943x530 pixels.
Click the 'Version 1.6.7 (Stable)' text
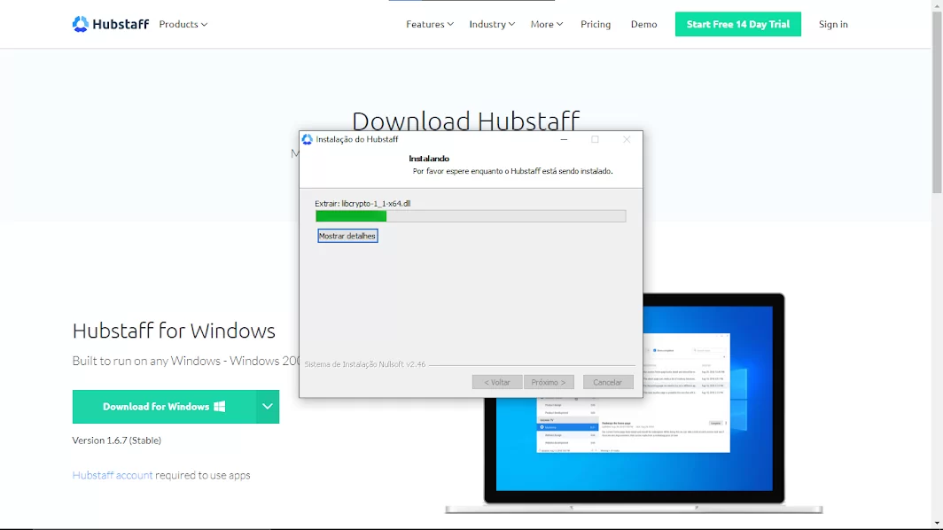[x=117, y=440]
